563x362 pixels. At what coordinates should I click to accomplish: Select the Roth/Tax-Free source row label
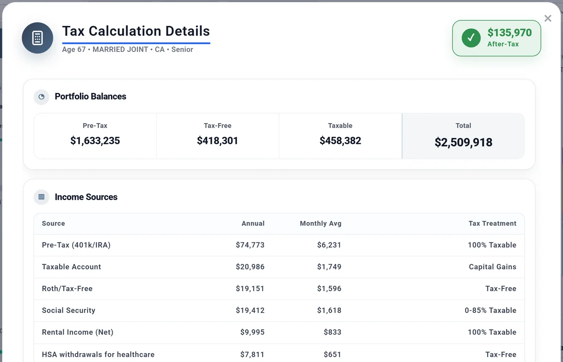(67, 289)
